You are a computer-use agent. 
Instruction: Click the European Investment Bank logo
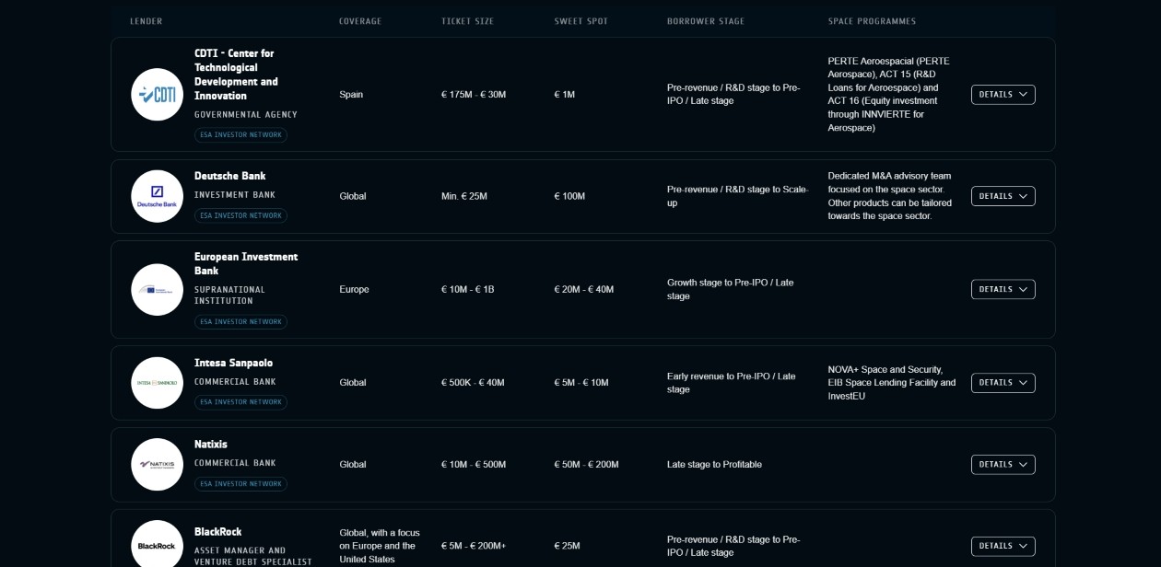point(157,289)
